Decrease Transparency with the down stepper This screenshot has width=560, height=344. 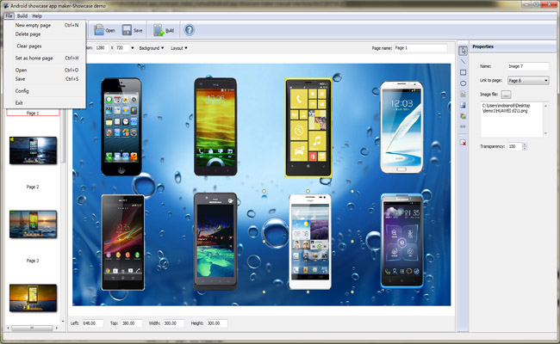point(525,148)
